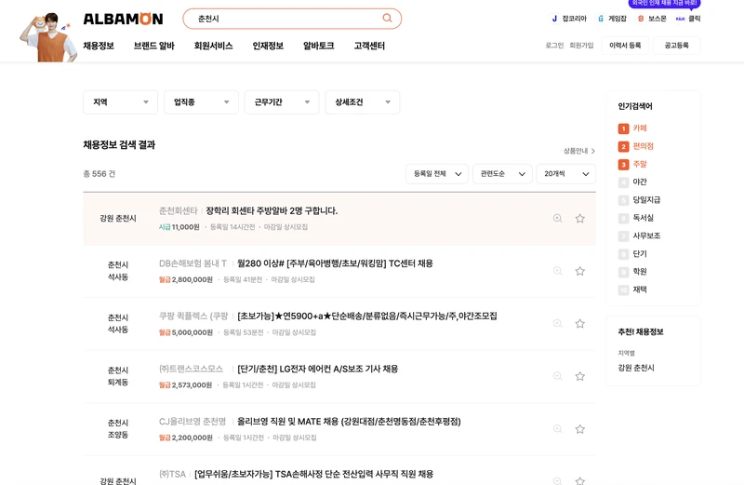Select popular keyword 카페
This screenshot has width=744, height=485.
pyautogui.click(x=640, y=128)
